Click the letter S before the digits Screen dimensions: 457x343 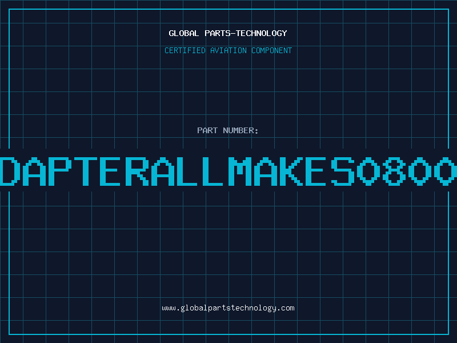343,171
